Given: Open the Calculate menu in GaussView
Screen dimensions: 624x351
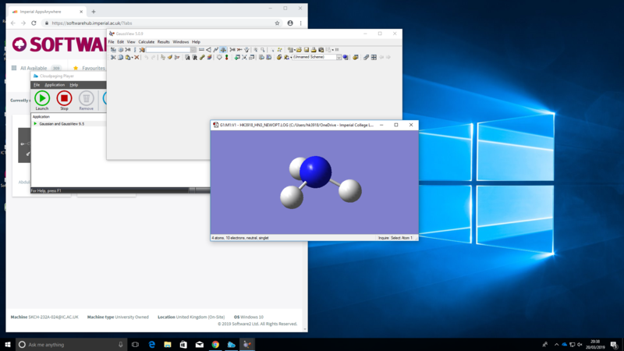Looking at the screenshot, I should click(146, 41).
